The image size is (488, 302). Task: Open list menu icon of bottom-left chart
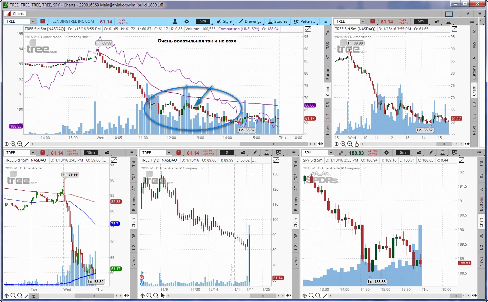[132, 153]
